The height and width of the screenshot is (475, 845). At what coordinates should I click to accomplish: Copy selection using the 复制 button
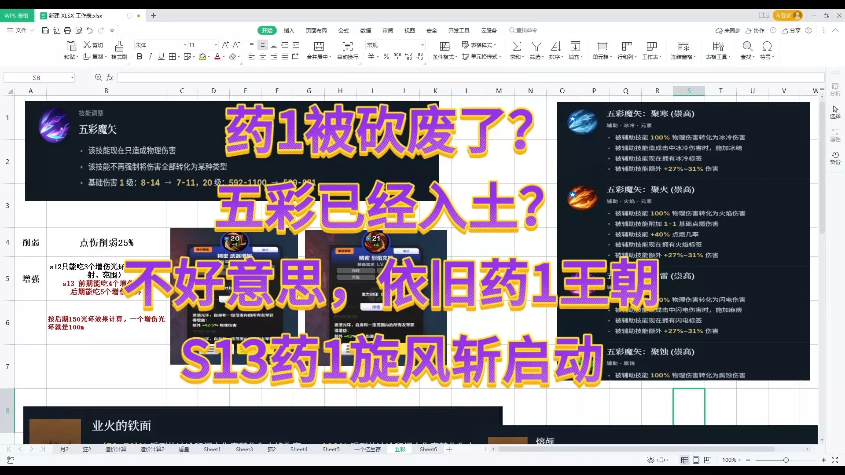[95, 57]
